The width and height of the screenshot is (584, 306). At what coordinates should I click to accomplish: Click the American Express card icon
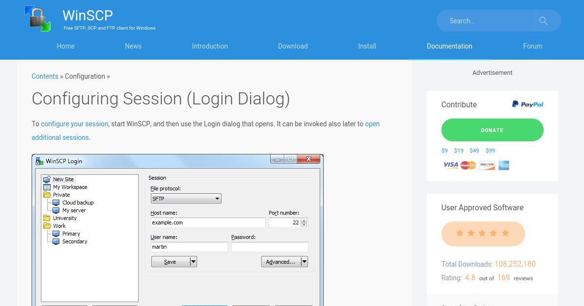click(504, 166)
